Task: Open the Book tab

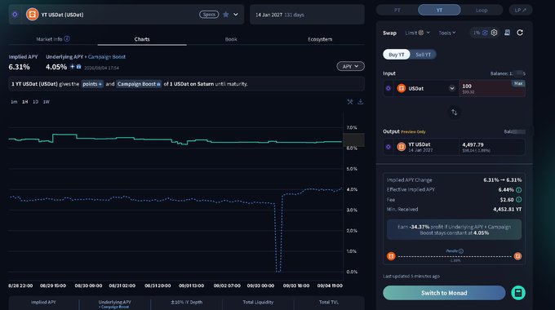Action: (x=231, y=39)
